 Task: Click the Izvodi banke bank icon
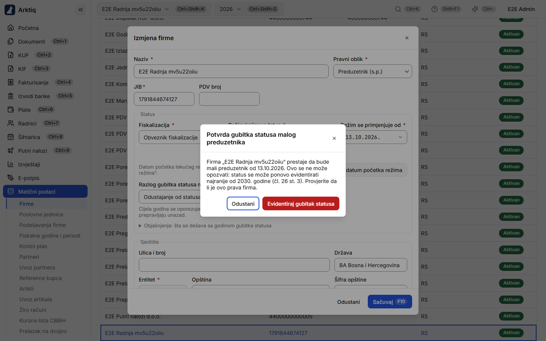pyautogui.click(x=11, y=96)
